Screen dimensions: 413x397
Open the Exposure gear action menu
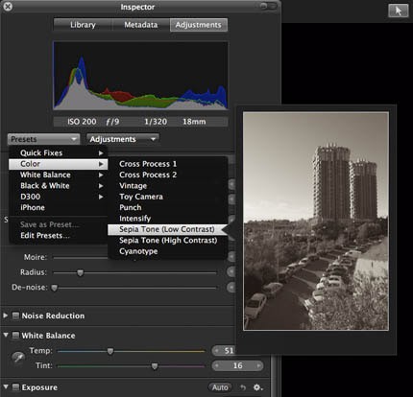(x=258, y=387)
